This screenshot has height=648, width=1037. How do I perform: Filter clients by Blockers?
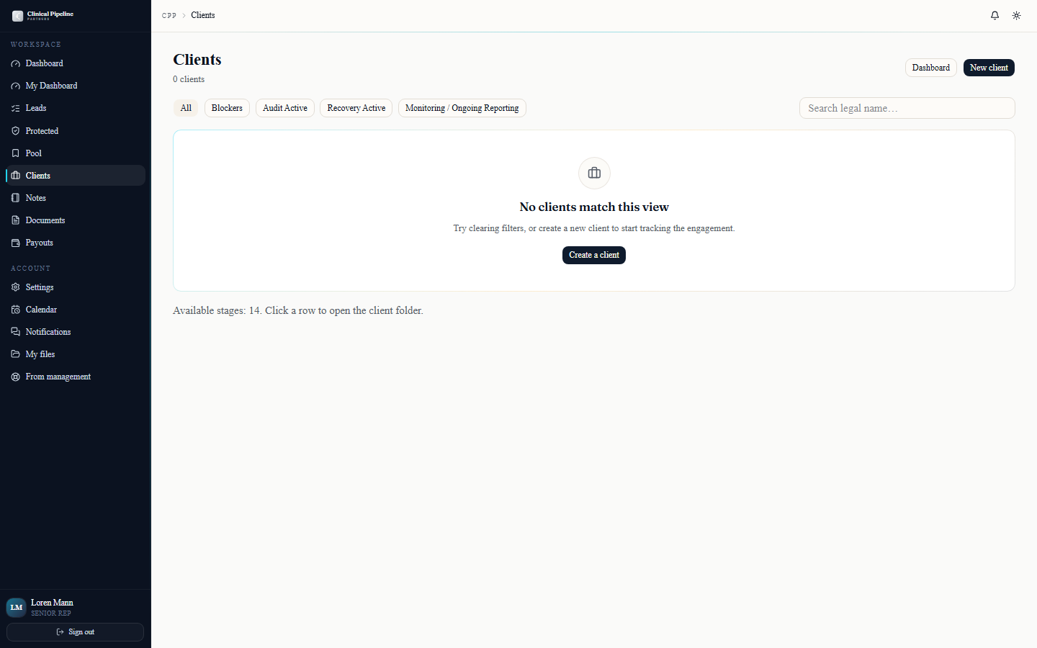(x=227, y=108)
